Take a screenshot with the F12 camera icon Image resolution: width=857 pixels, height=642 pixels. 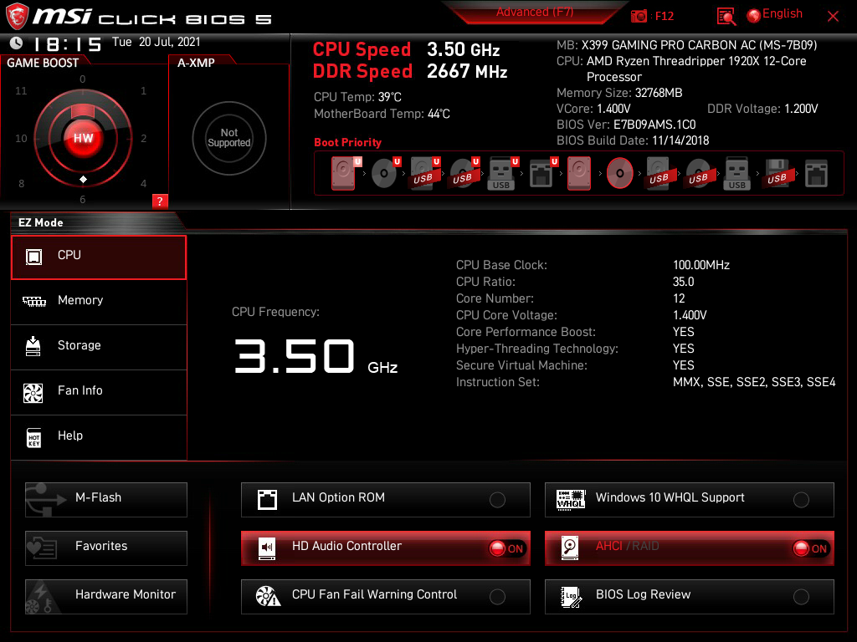[639, 16]
